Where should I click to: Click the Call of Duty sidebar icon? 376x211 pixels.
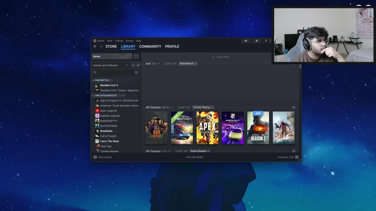[x=97, y=136]
